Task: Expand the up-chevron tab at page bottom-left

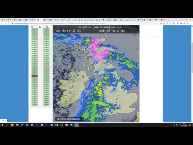Action: tap(4, 121)
